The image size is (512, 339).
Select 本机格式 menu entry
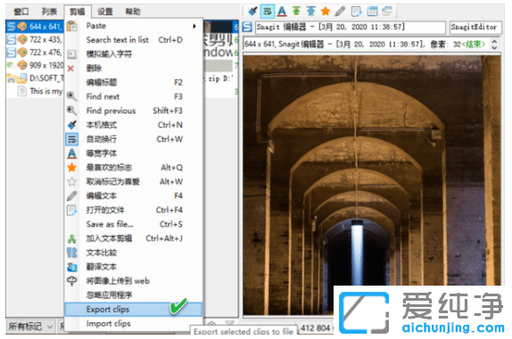(x=134, y=125)
